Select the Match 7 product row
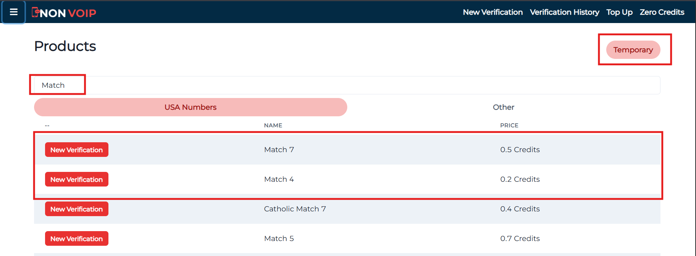The image size is (696, 256). [x=279, y=149]
